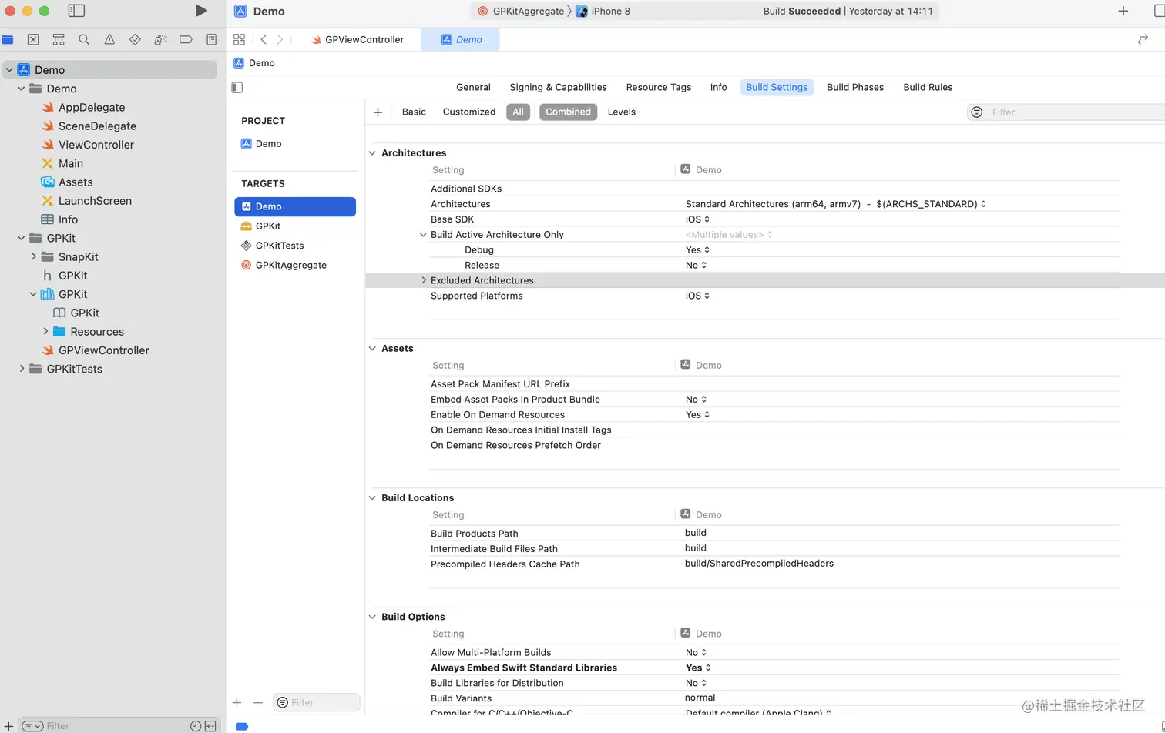Image resolution: width=1165 pixels, height=733 pixels.
Task: Collapse the Assets section
Action: point(372,349)
